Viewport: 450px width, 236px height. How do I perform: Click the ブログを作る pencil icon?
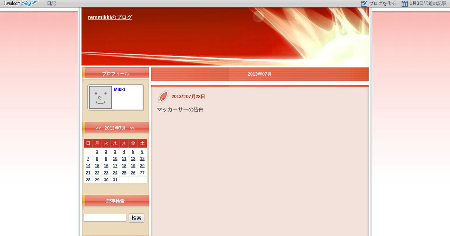[364, 4]
